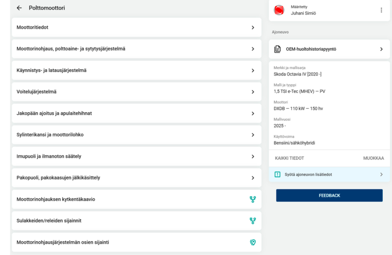The width and height of the screenshot is (392, 255).
Task: Click MUOKKAA to edit vehicle
Action: tap(373, 159)
